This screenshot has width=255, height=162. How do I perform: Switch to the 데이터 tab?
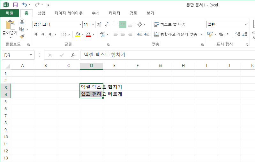coord(115,13)
